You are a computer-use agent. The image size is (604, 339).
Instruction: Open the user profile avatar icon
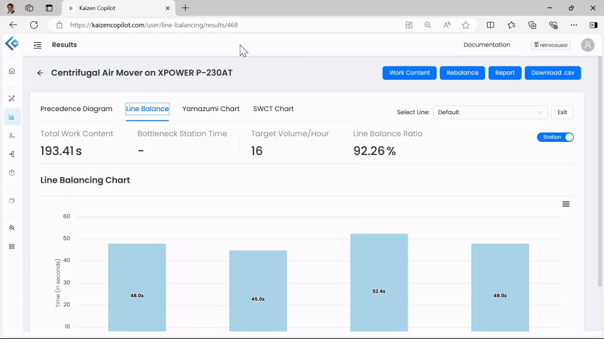click(588, 45)
